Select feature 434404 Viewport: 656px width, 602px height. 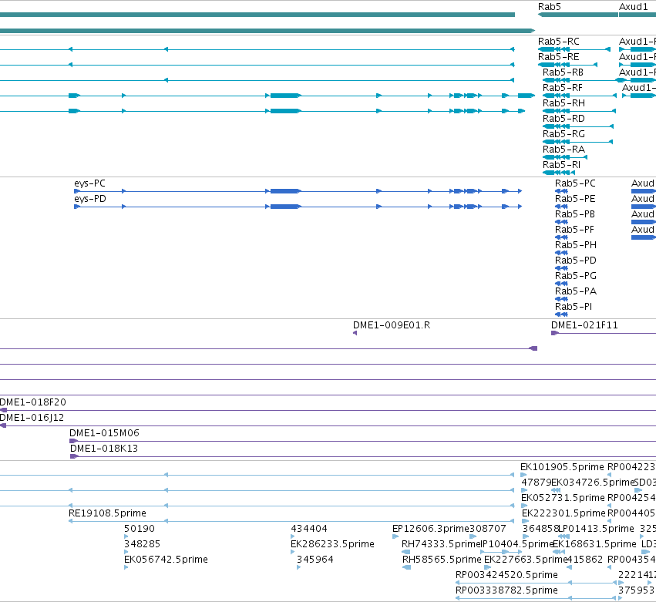[x=309, y=530]
